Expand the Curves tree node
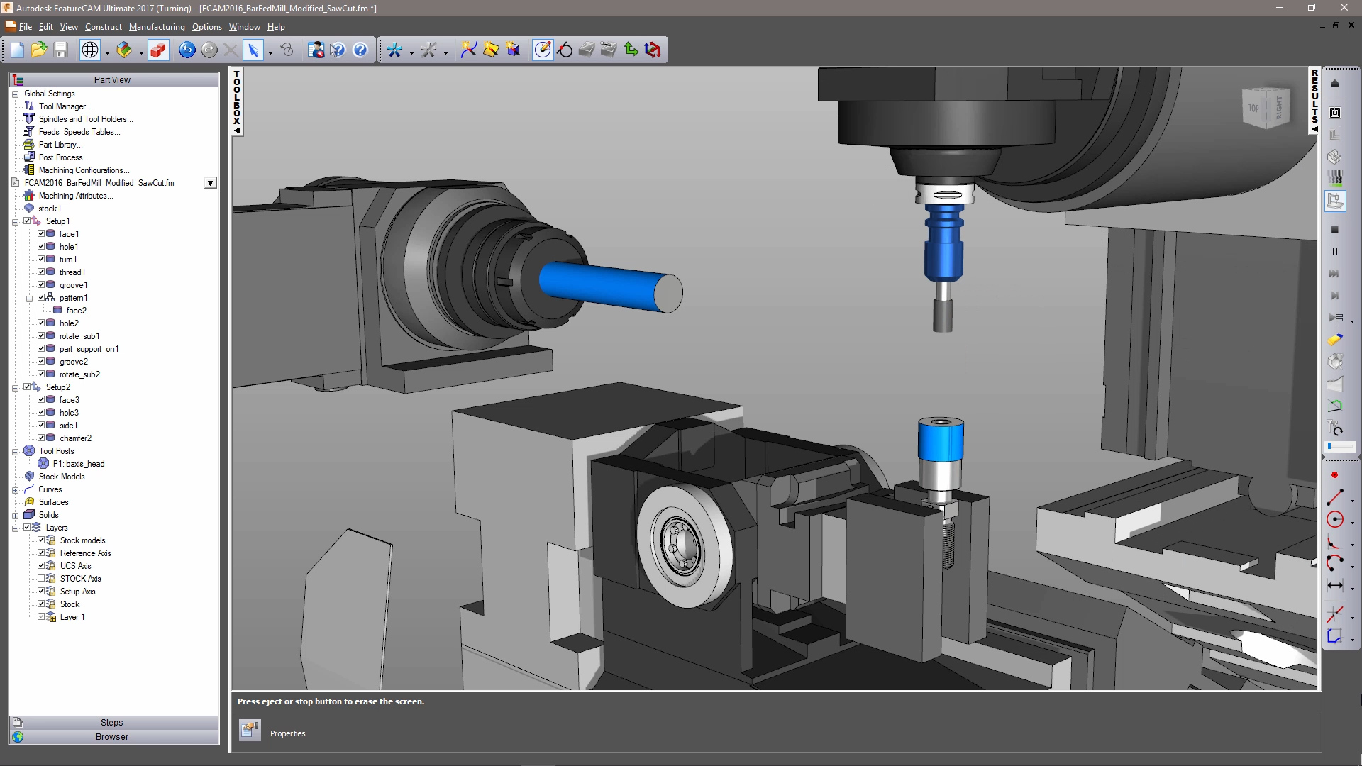Image resolution: width=1362 pixels, height=766 pixels. (15, 489)
